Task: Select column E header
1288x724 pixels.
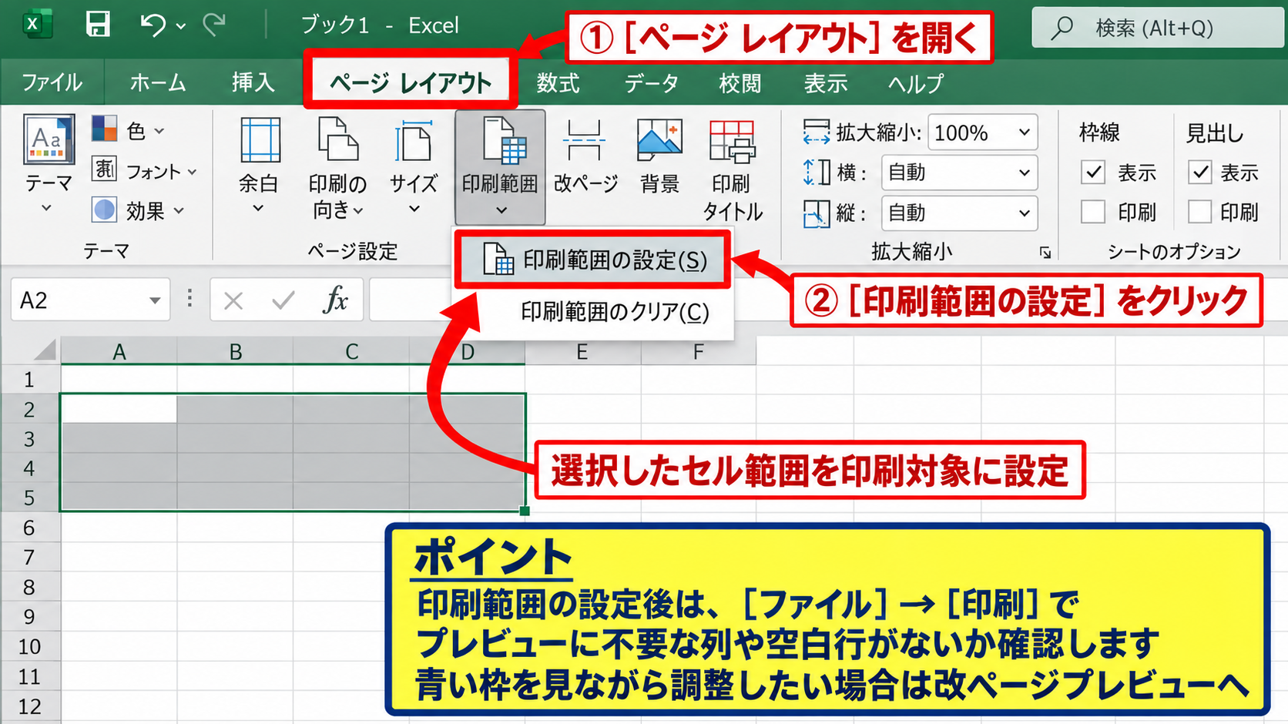Action: (x=582, y=352)
